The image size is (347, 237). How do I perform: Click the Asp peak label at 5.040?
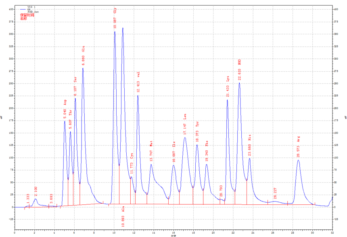point(65,109)
